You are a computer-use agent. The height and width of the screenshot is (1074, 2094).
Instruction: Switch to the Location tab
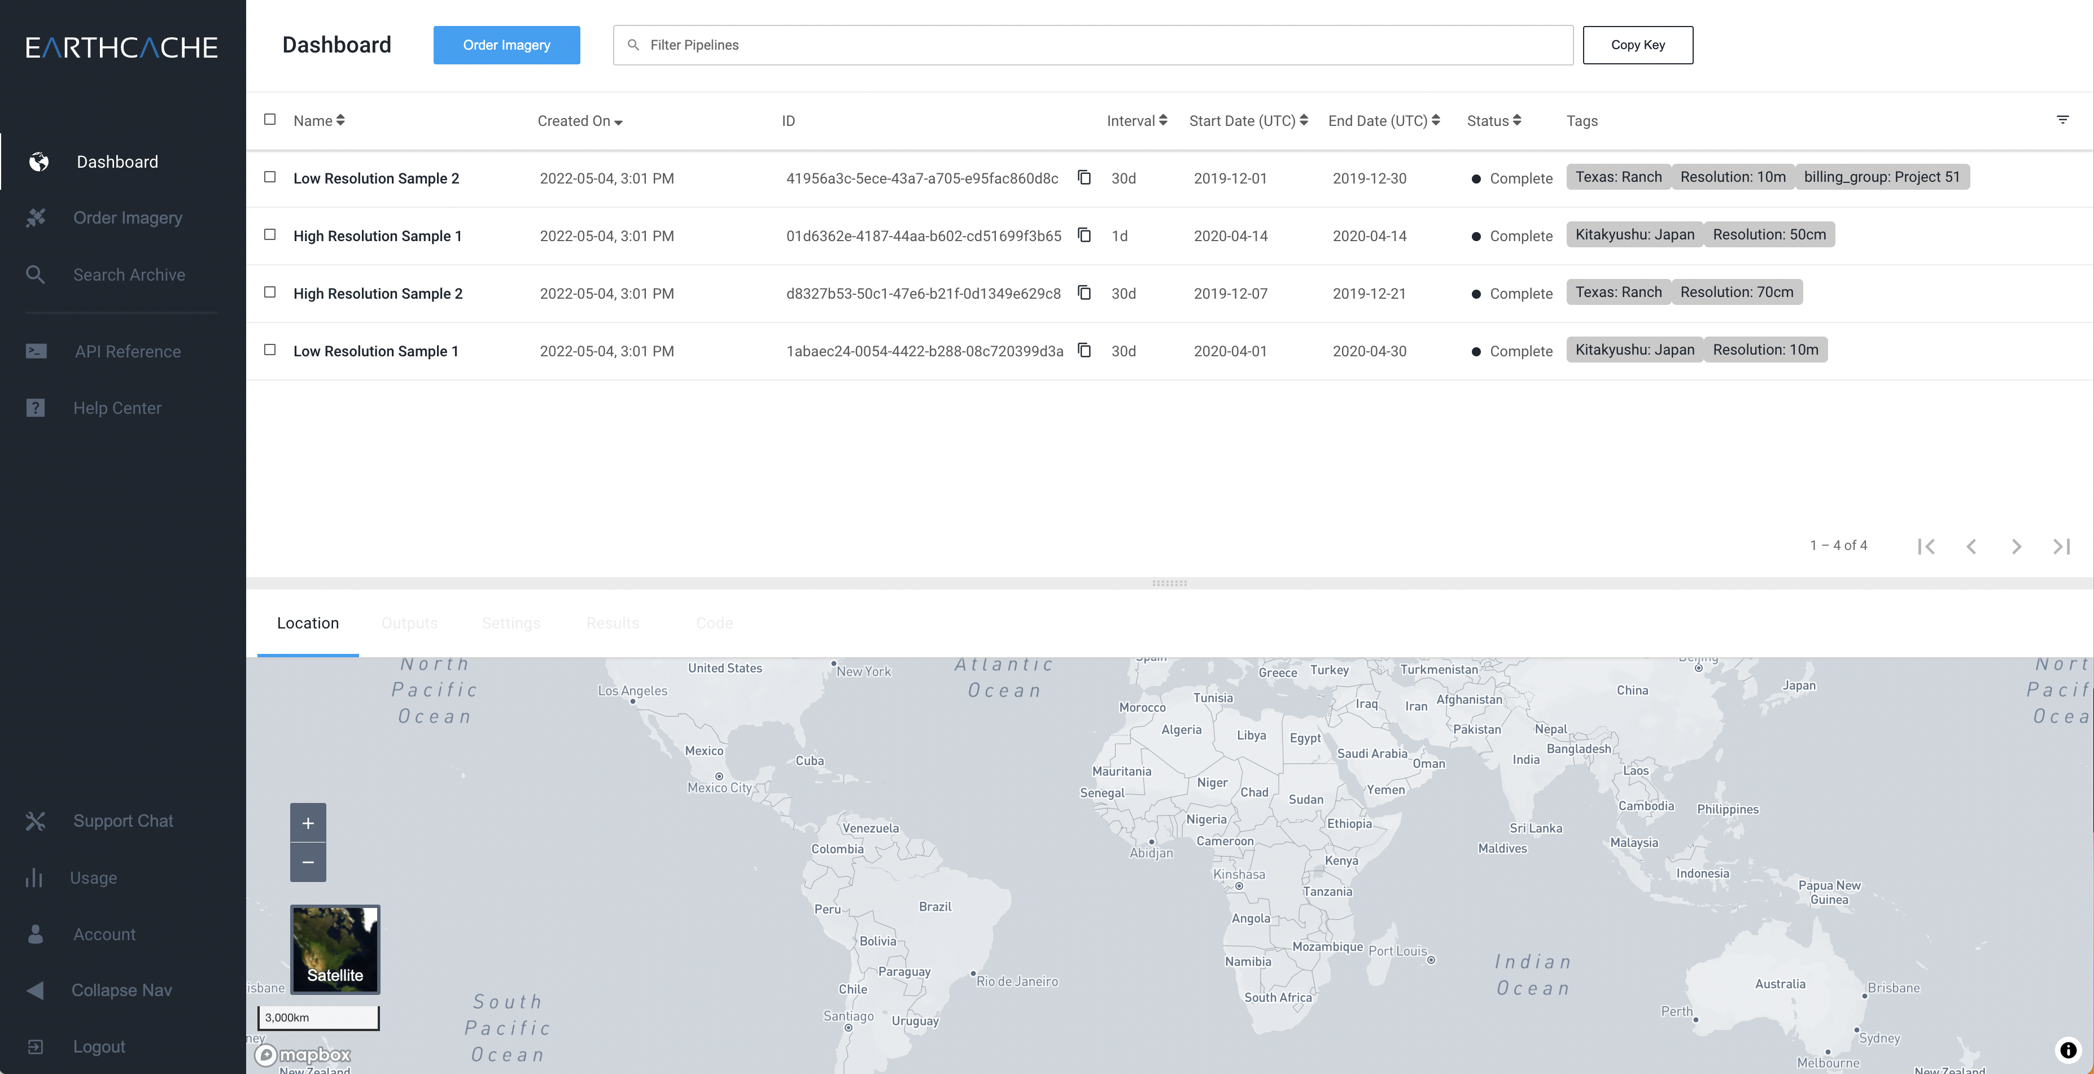point(307,623)
